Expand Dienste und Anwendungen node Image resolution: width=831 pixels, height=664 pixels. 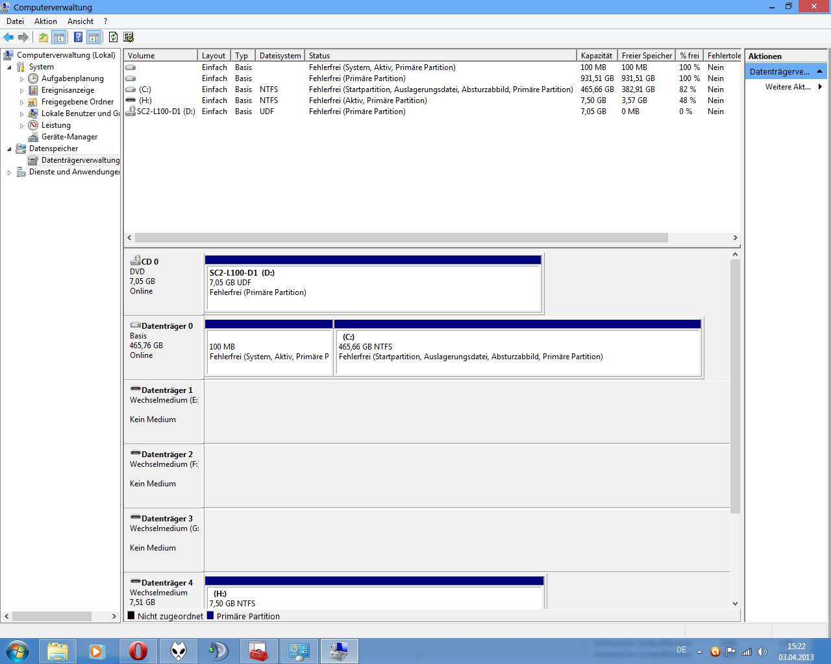9,172
